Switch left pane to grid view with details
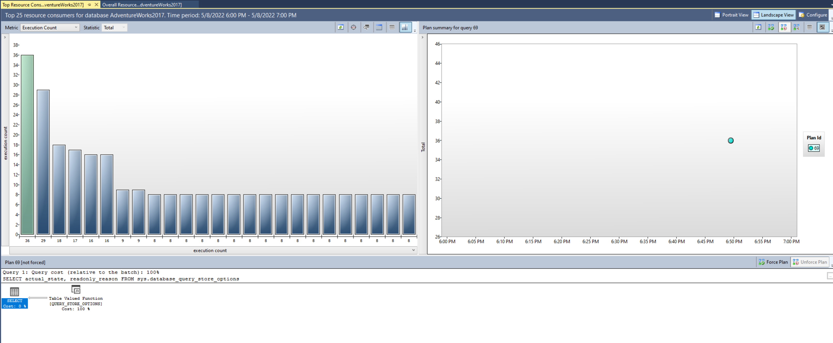 (379, 27)
